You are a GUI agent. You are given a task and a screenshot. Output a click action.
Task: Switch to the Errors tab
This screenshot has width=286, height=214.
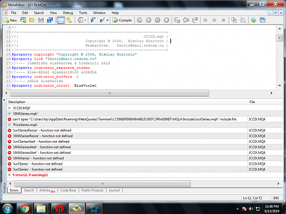[x=14, y=190]
